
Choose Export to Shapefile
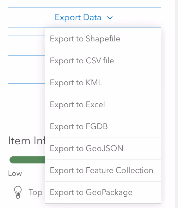click(103, 39)
